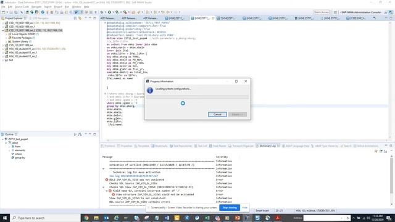This screenshot has width=395, height=222.
Task: Click the Open Perspective icon
Action: pyautogui.click(x=335, y=12)
